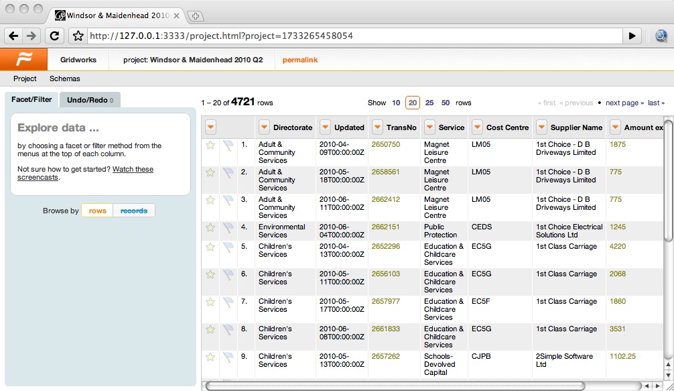
Task: Show 50 rows per page
Action: tap(446, 103)
